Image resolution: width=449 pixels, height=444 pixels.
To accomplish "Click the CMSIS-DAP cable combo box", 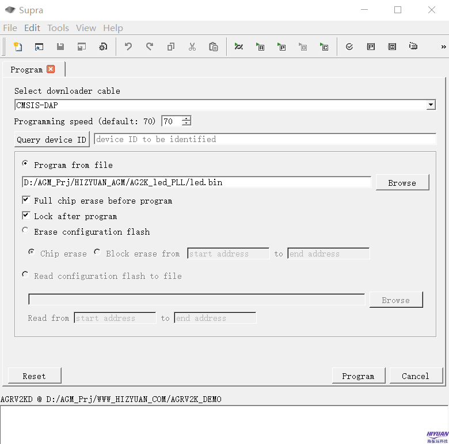I will point(224,105).
